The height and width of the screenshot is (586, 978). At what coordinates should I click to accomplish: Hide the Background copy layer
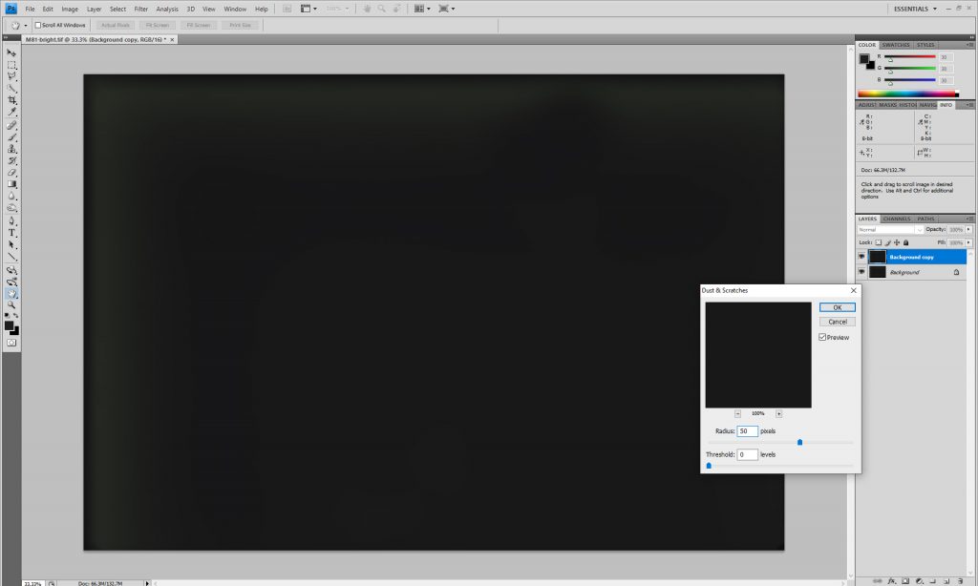pyautogui.click(x=861, y=257)
